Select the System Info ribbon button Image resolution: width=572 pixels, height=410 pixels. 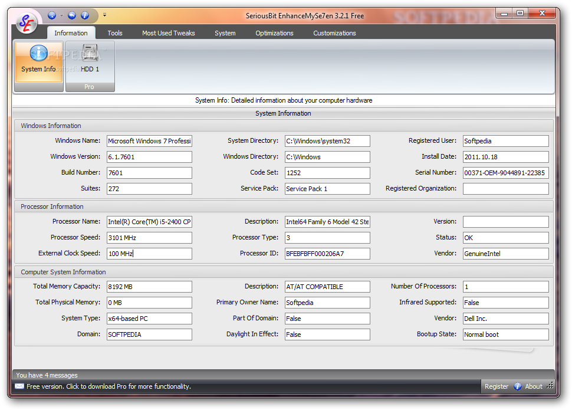39,62
